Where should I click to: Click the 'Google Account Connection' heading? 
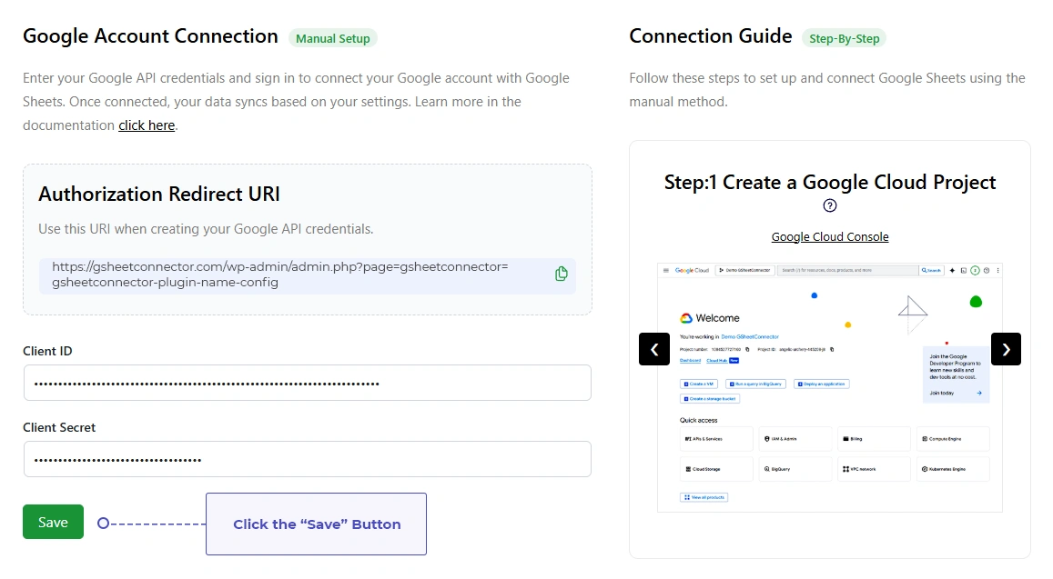(150, 36)
